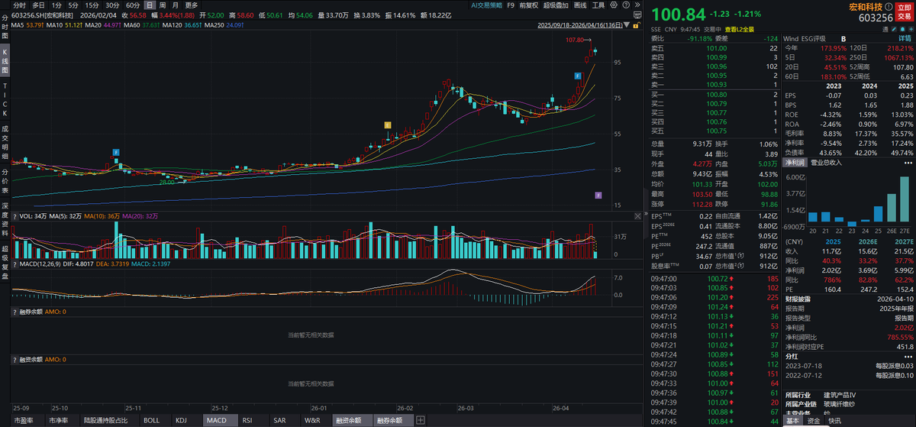
Task: Select the 快讯 tab at bottom right
Action: tap(835, 420)
